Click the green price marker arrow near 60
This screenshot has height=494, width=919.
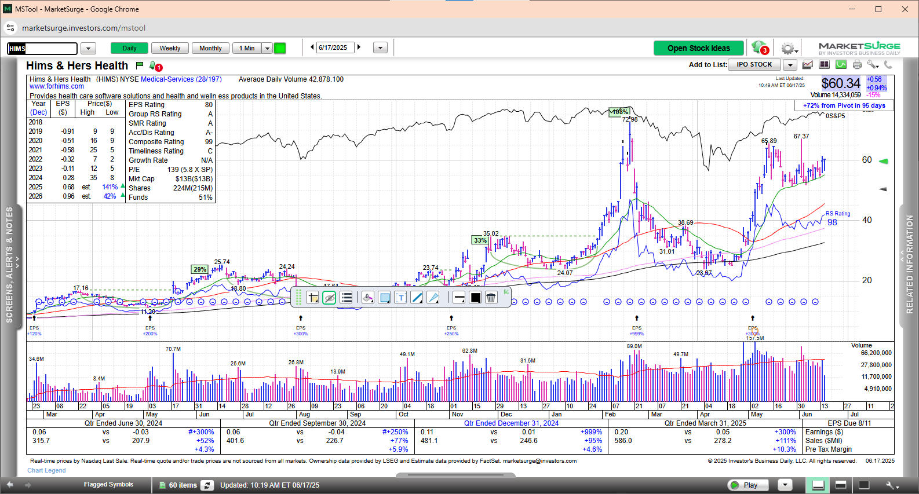tap(884, 161)
